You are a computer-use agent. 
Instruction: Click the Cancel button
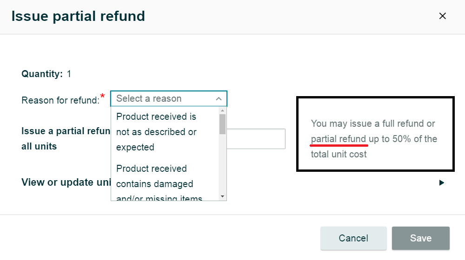pyautogui.click(x=353, y=238)
